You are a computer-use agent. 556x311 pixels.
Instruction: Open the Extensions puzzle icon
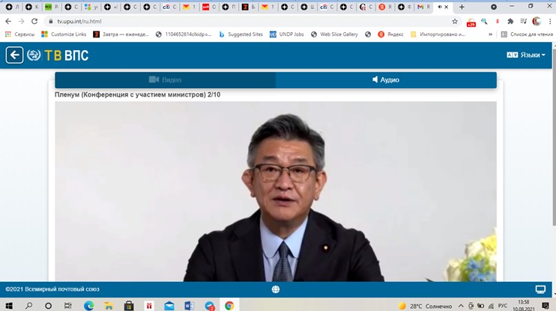pyautogui.click(x=510, y=22)
